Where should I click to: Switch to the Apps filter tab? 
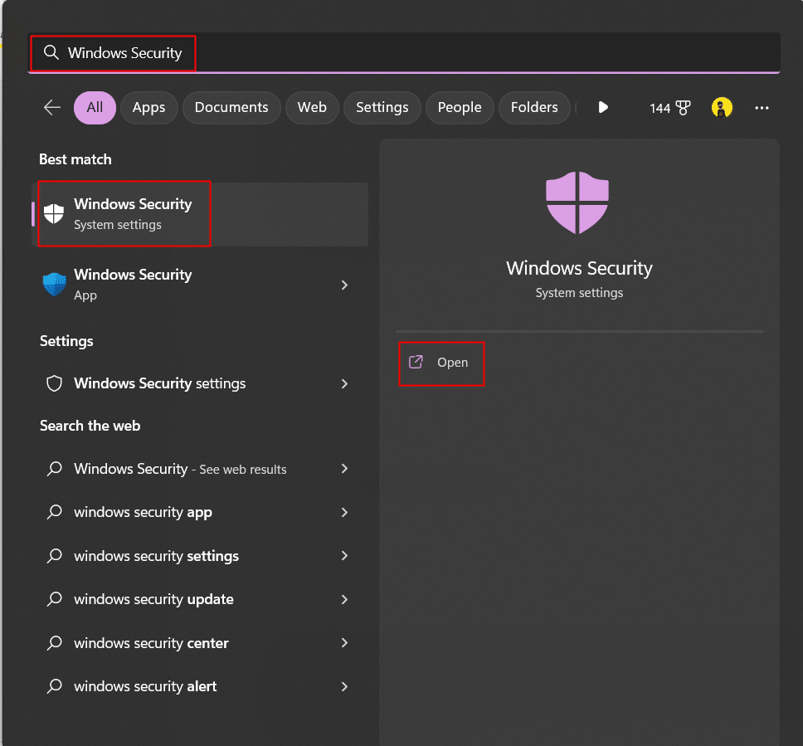(149, 108)
